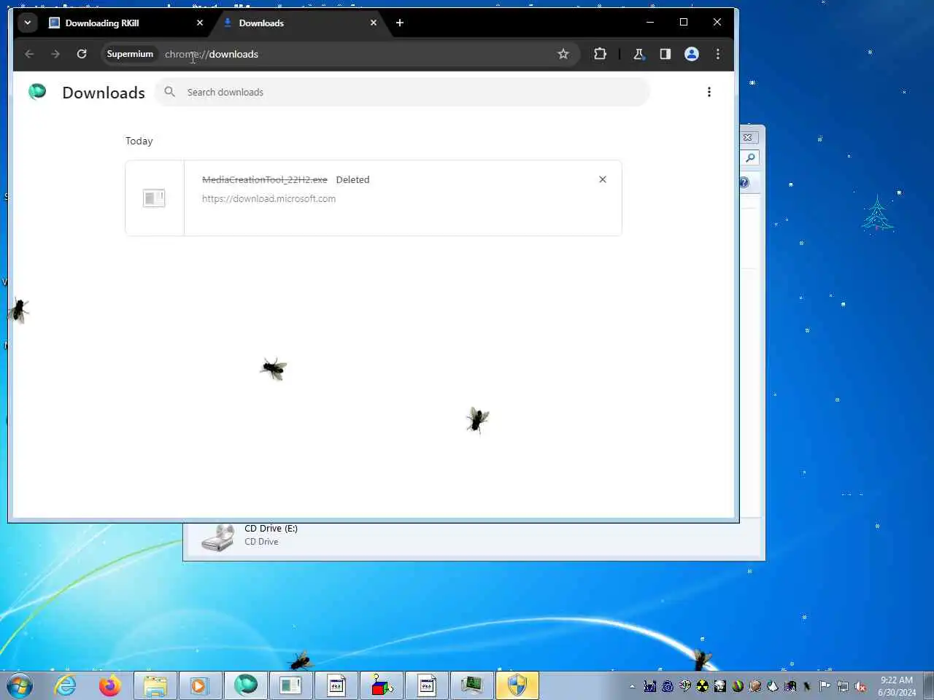
Task: Open the taskbar clock showing 9:22 AM
Action: pos(897,686)
